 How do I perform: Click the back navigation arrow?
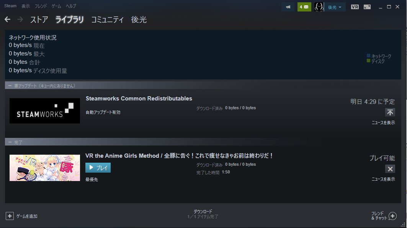click(x=7, y=19)
